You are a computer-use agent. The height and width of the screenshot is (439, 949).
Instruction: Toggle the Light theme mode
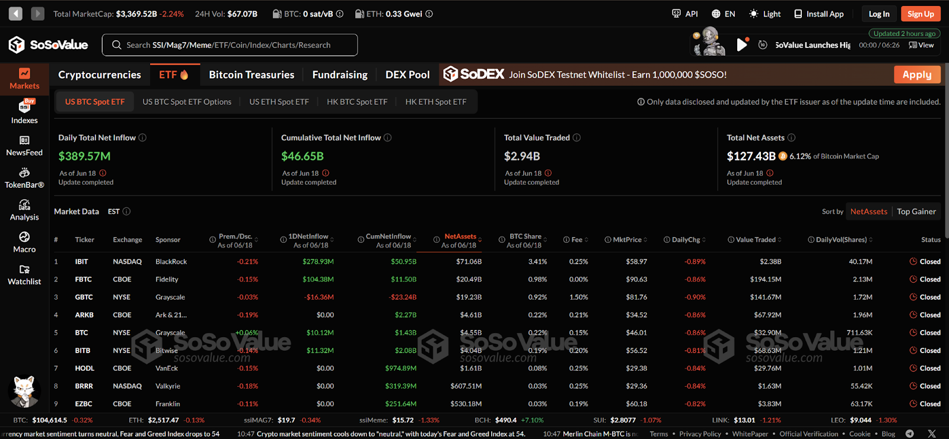coord(765,14)
